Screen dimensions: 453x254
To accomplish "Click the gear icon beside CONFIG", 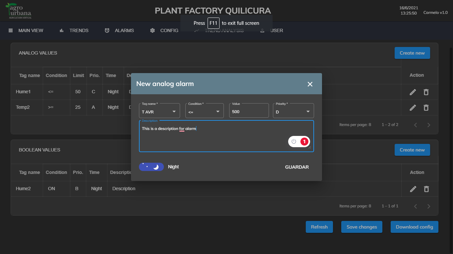I will point(153,30).
